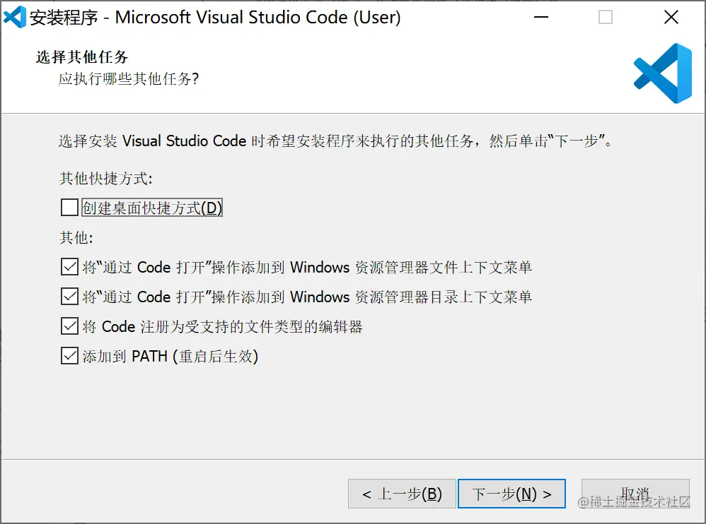Close the installer window
Viewport: 706px width, 524px height.
tap(671, 17)
